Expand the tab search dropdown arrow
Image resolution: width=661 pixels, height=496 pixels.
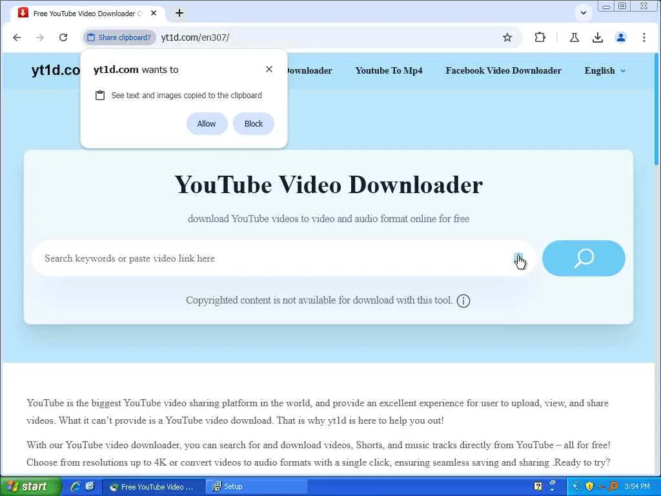584,13
